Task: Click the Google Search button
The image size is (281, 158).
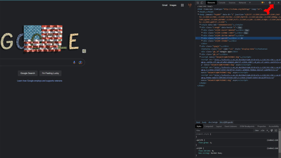Action: pyautogui.click(x=28, y=73)
